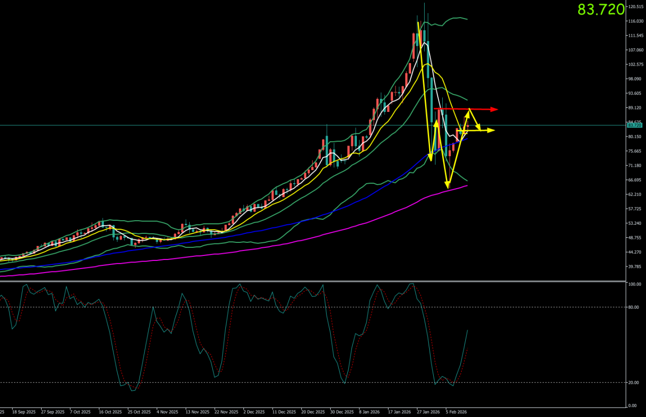This screenshot has height=417, width=646.
Task: Click the large green 83.720 price readout
Action: click(601, 10)
